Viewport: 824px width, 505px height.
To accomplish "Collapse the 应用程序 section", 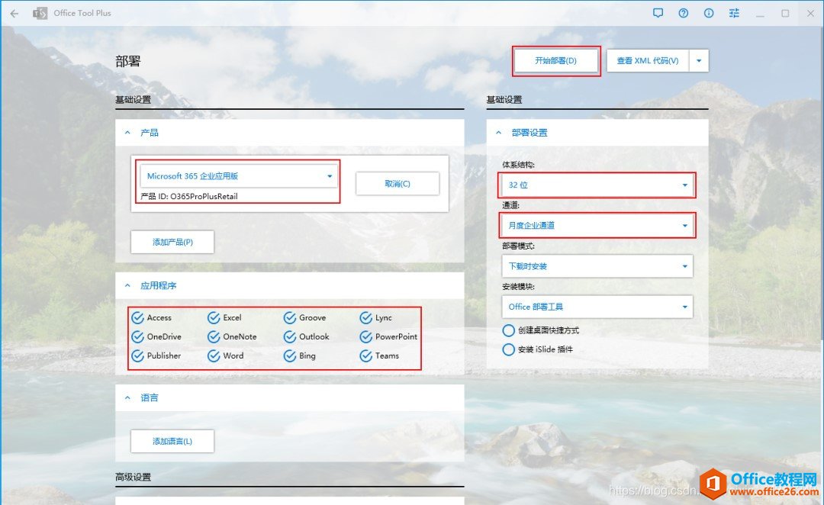I will pos(127,285).
